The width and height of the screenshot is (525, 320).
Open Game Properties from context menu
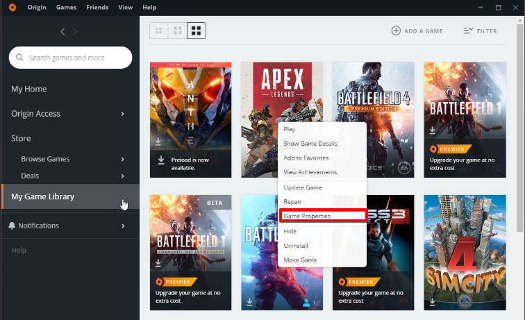tap(322, 216)
